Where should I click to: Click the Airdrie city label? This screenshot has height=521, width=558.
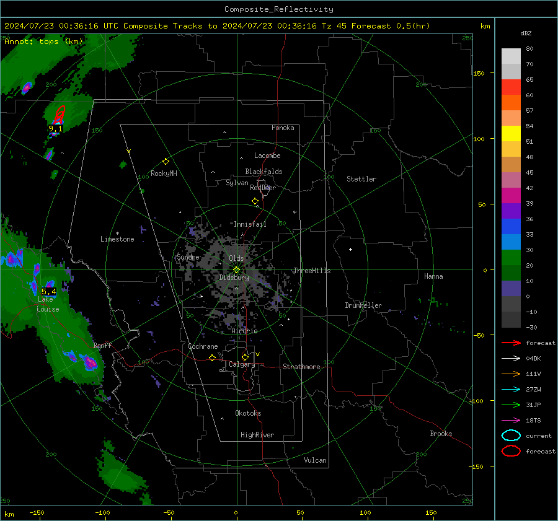pyautogui.click(x=244, y=331)
